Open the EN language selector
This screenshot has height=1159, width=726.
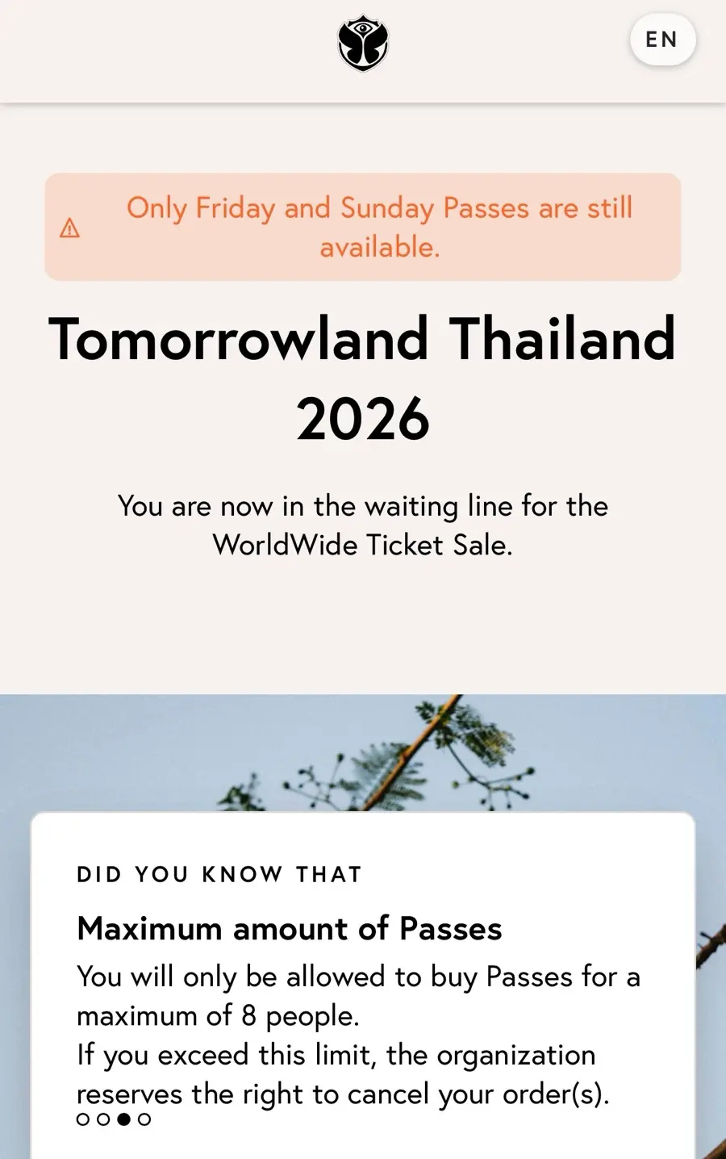[x=662, y=40]
